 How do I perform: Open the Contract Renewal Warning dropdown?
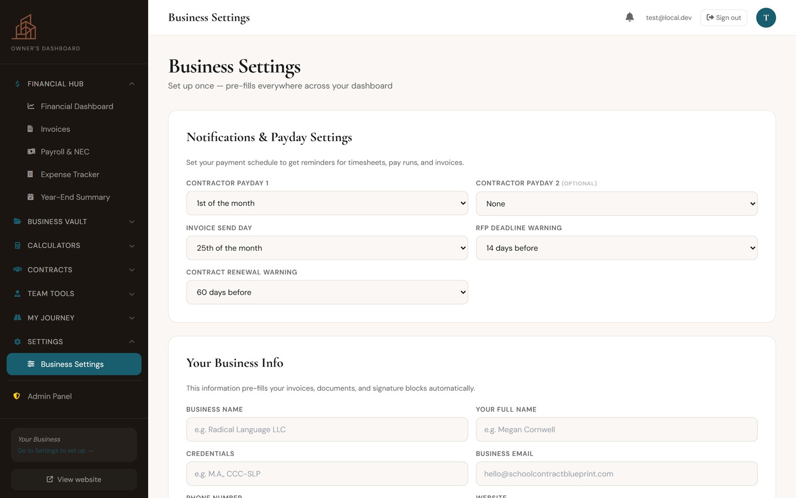[x=327, y=292]
